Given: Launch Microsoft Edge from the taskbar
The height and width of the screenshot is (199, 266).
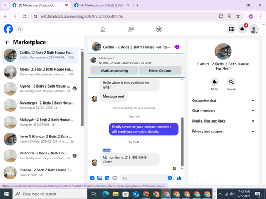Looking at the screenshot, I should pos(105,194).
